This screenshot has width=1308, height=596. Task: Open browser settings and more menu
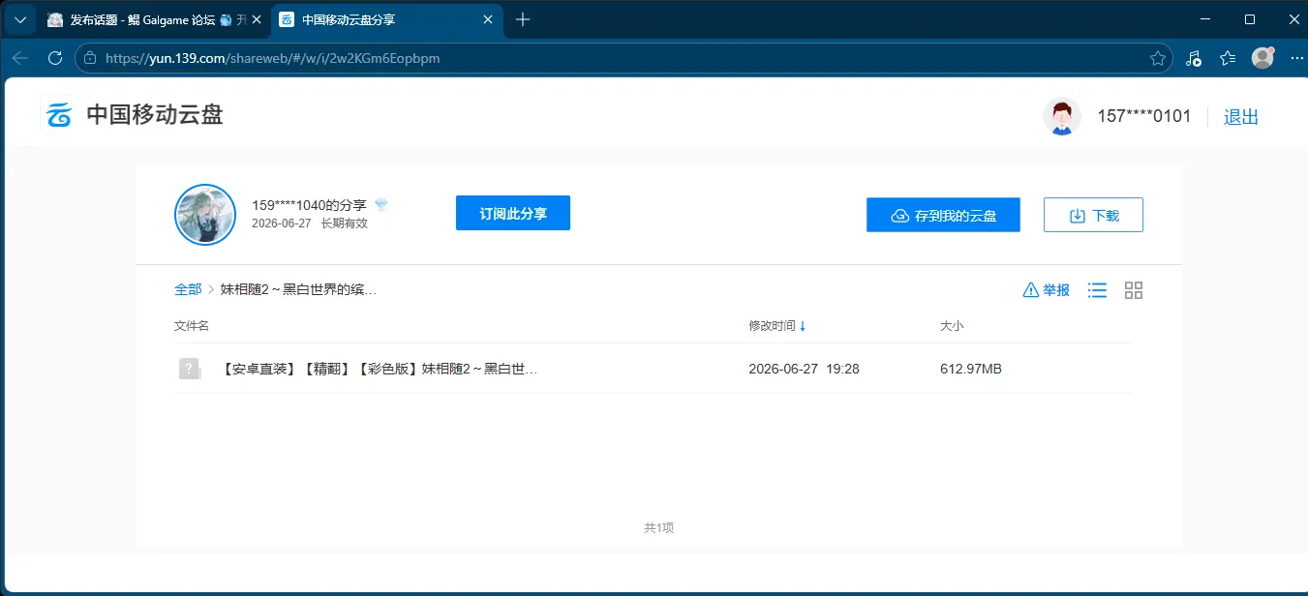click(x=1295, y=58)
